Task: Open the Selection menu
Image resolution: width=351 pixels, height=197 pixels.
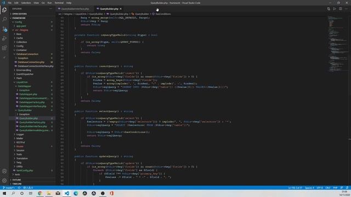Action: tap(26, 3)
